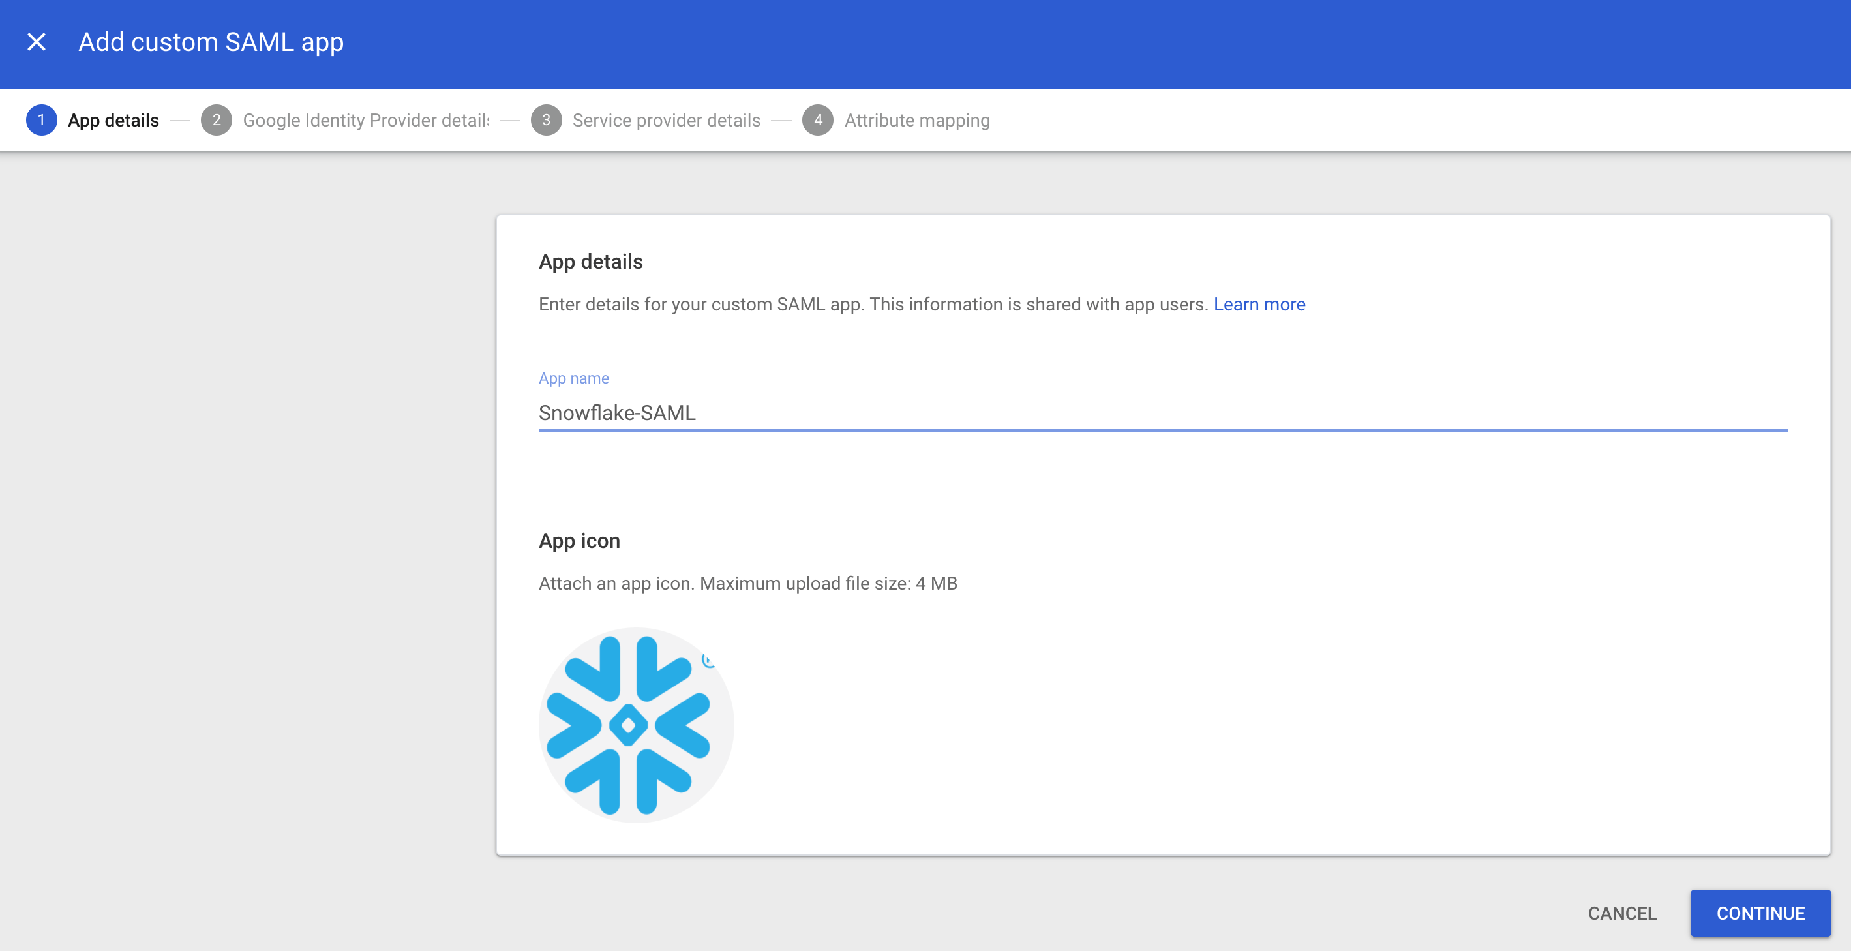Select the App details step label
Viewport: 1851px width, 951px height.
113,120
